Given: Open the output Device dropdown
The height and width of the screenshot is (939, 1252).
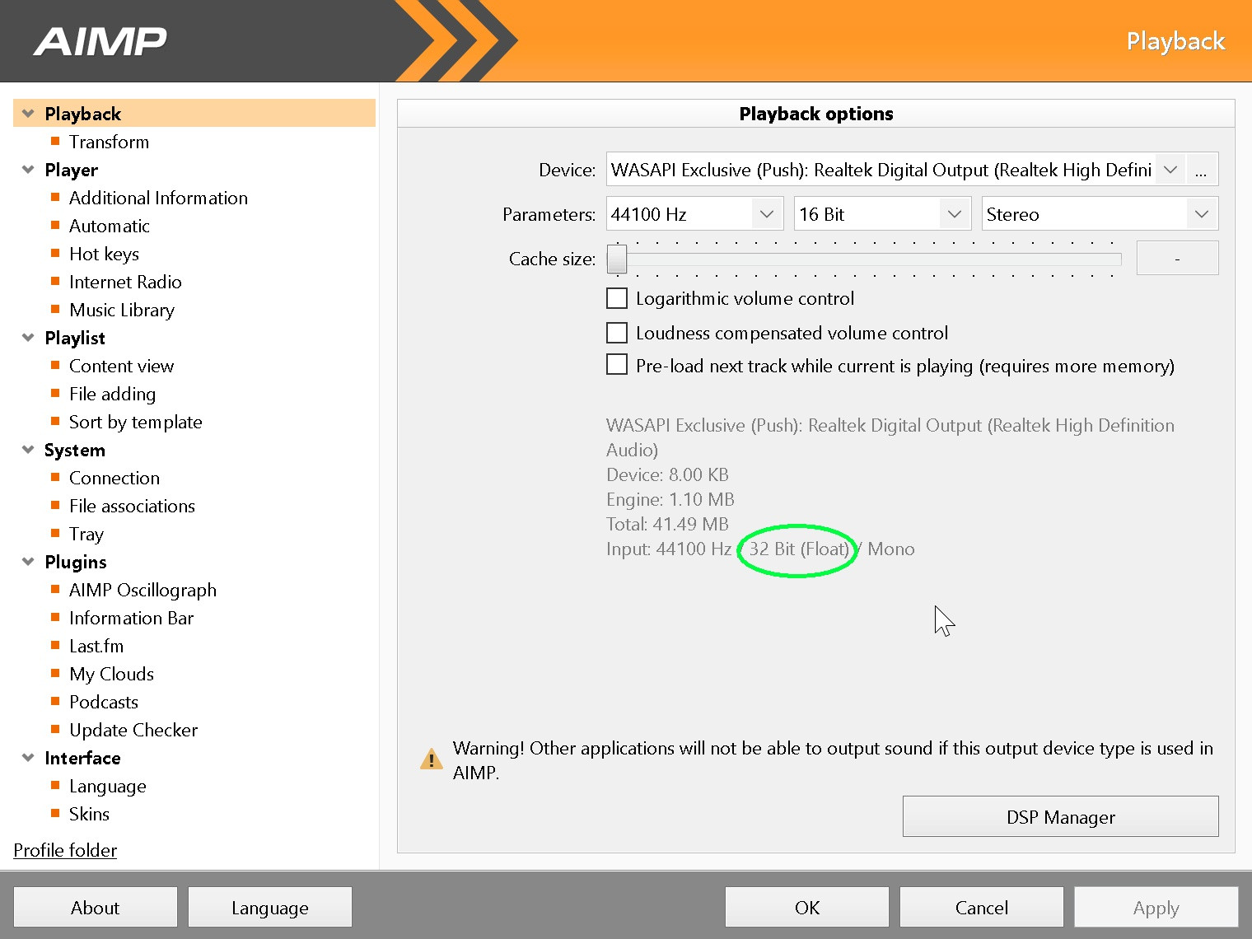Looking at the screenshot, I should click(1170, 170).
